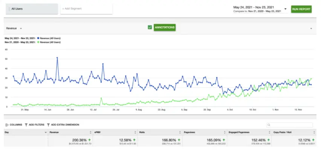Click the RUN REPORT button

pyautogui.click(x=301, y=9)
